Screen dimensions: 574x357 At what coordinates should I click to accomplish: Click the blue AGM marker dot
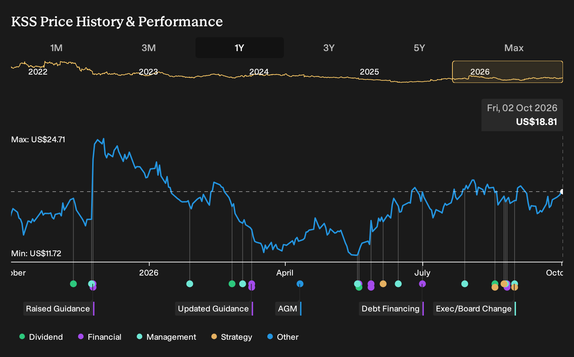click(x=300, y=284)
